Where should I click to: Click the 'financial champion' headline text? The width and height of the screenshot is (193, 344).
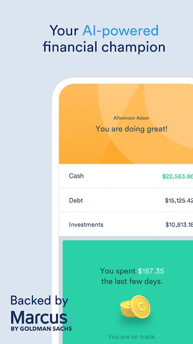coord(104,47)
